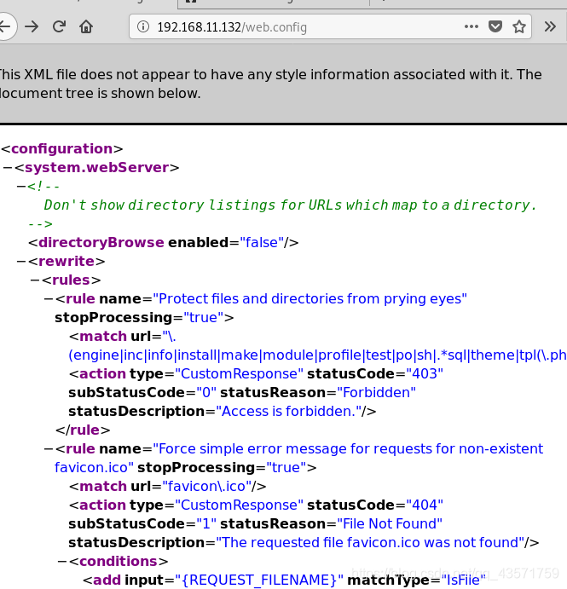The width and height of the screenshot is (567, 589).
Task: Click the directoryBrowse enabled="false" line
Action: pyautogui.click(x=164, y=243)
